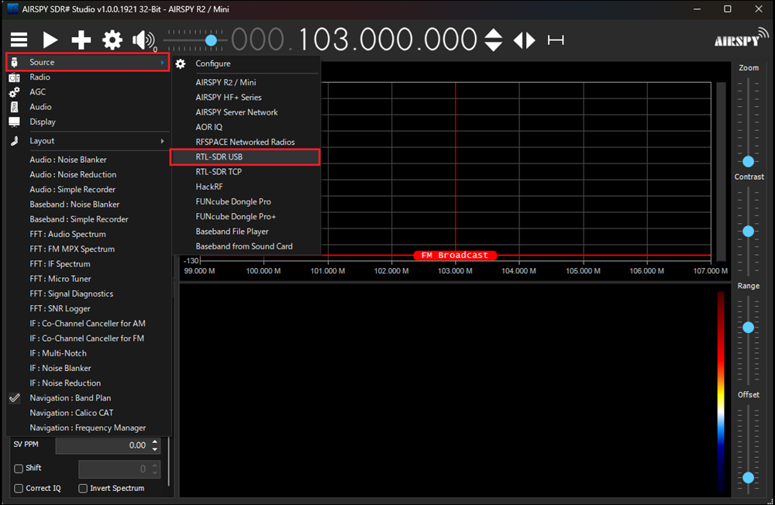Toggle FFT : Audio Spectrum panel

coord(89,234)
